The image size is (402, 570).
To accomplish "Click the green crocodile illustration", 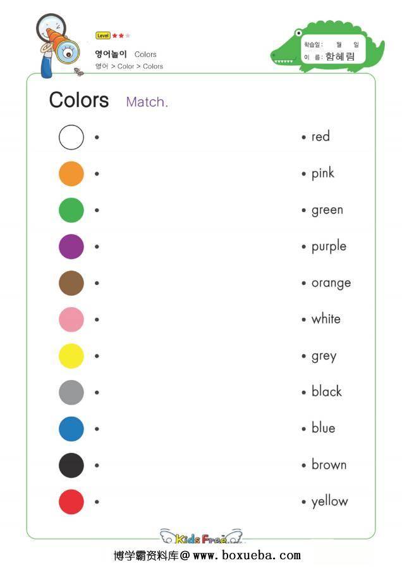I will click(327, 46).
